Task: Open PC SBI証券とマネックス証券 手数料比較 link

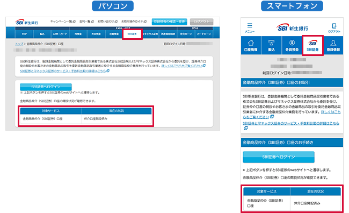Action: click(63, 71)
